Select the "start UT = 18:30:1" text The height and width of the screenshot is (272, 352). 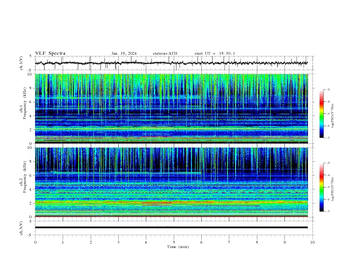click(x=215, y=53)
